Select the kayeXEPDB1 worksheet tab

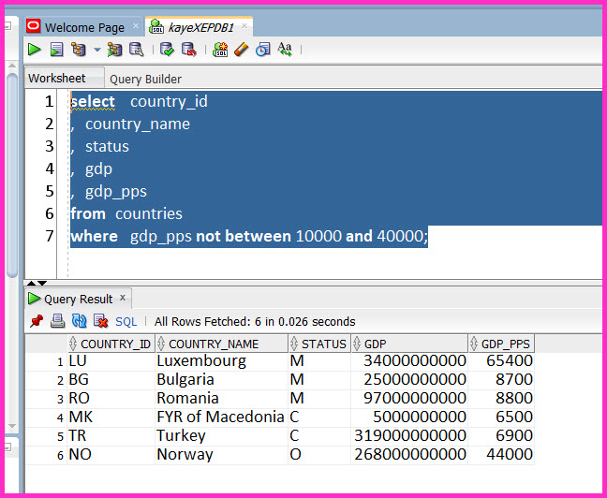pyautogui.click(x=200, y=27)
